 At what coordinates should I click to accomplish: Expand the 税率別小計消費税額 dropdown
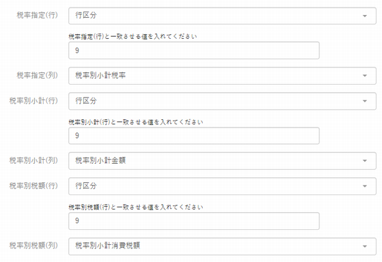click(x=222, y=246)
